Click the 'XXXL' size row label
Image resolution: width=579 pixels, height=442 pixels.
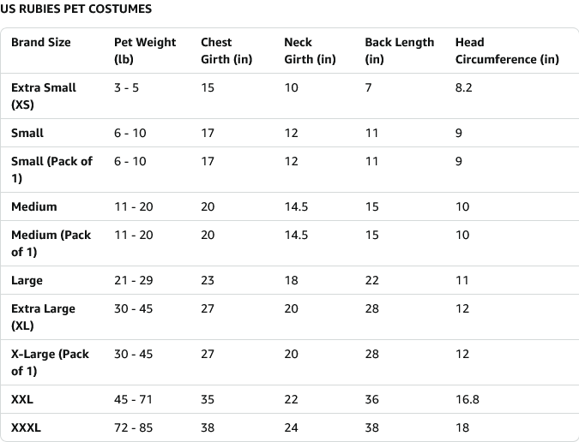[26, 427]
